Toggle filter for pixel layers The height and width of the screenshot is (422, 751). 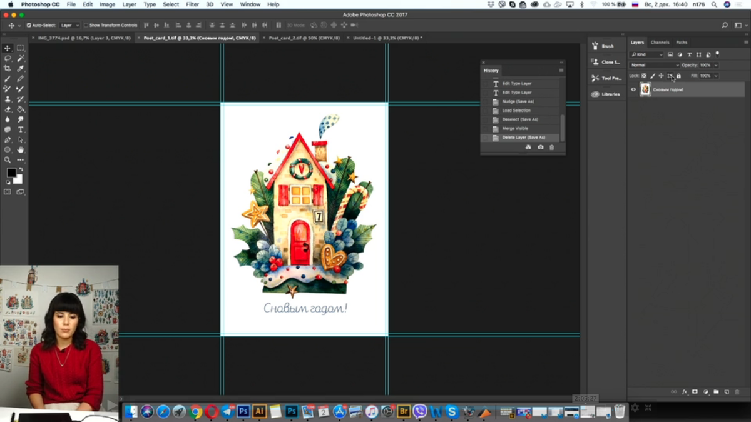670,54
